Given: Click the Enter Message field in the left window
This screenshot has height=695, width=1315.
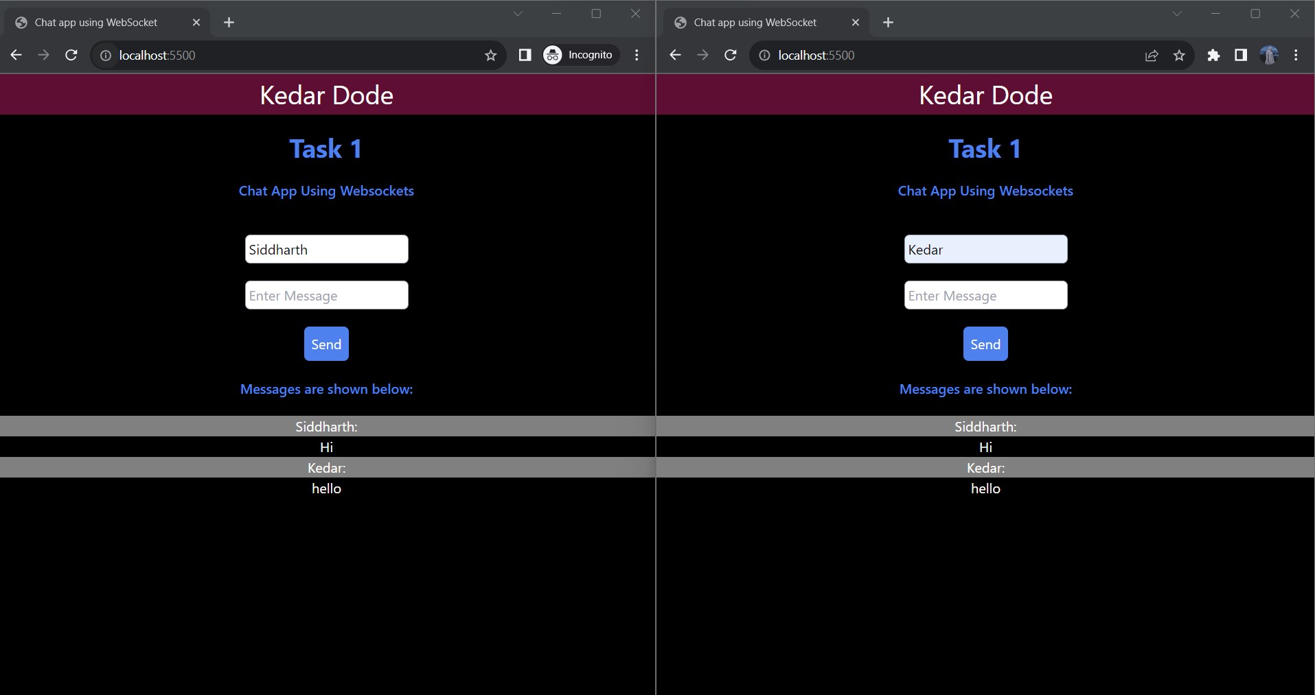Looking at the screenshot, I should pos(326,295).
